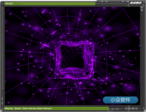Open help with the question mark icon
Viewport: 146px width, 112px height.
click(x=131, y=3)
